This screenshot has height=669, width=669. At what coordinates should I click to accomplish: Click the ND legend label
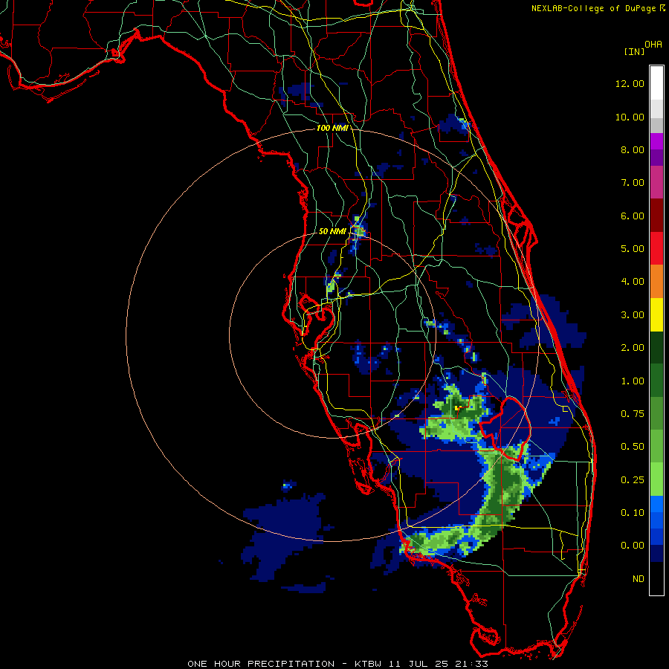[639, 579]
